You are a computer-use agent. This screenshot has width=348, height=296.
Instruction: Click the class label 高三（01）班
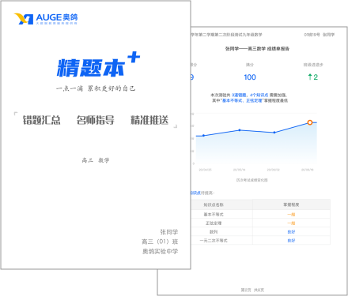pyautogui.click(x=160, y=242)
